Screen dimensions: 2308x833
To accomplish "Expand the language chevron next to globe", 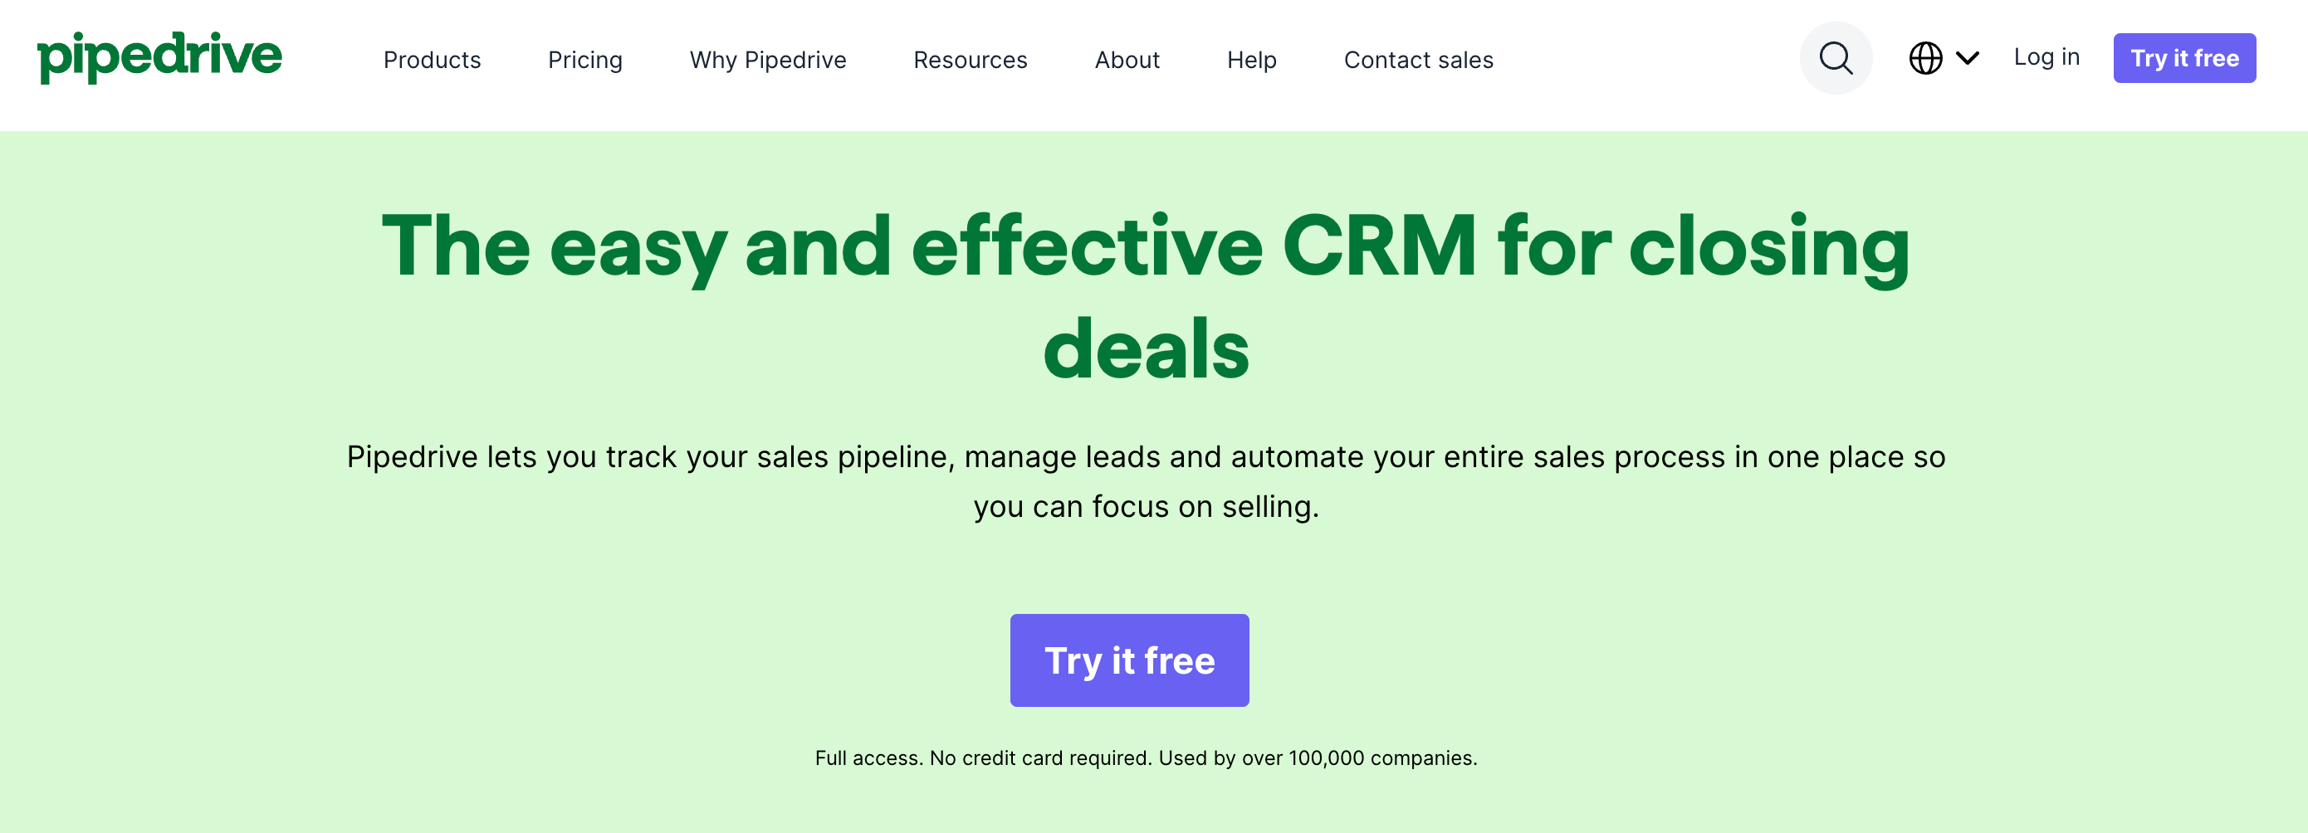I will [1968, 58].
